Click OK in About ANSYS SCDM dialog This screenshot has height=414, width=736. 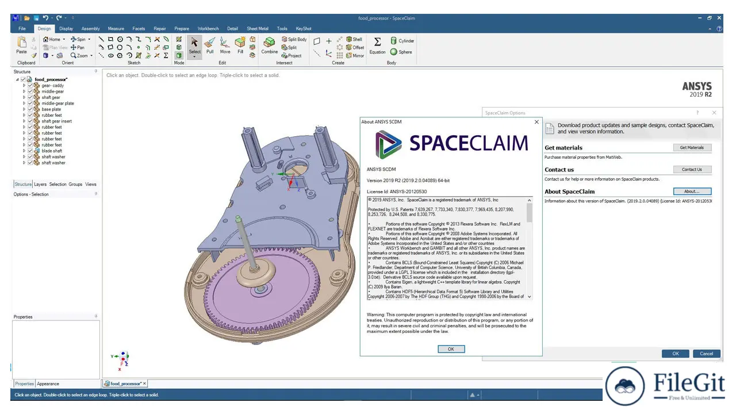451,349
